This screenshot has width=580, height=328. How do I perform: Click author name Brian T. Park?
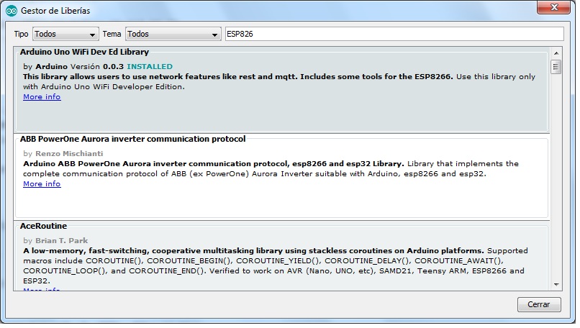(62, 242)
